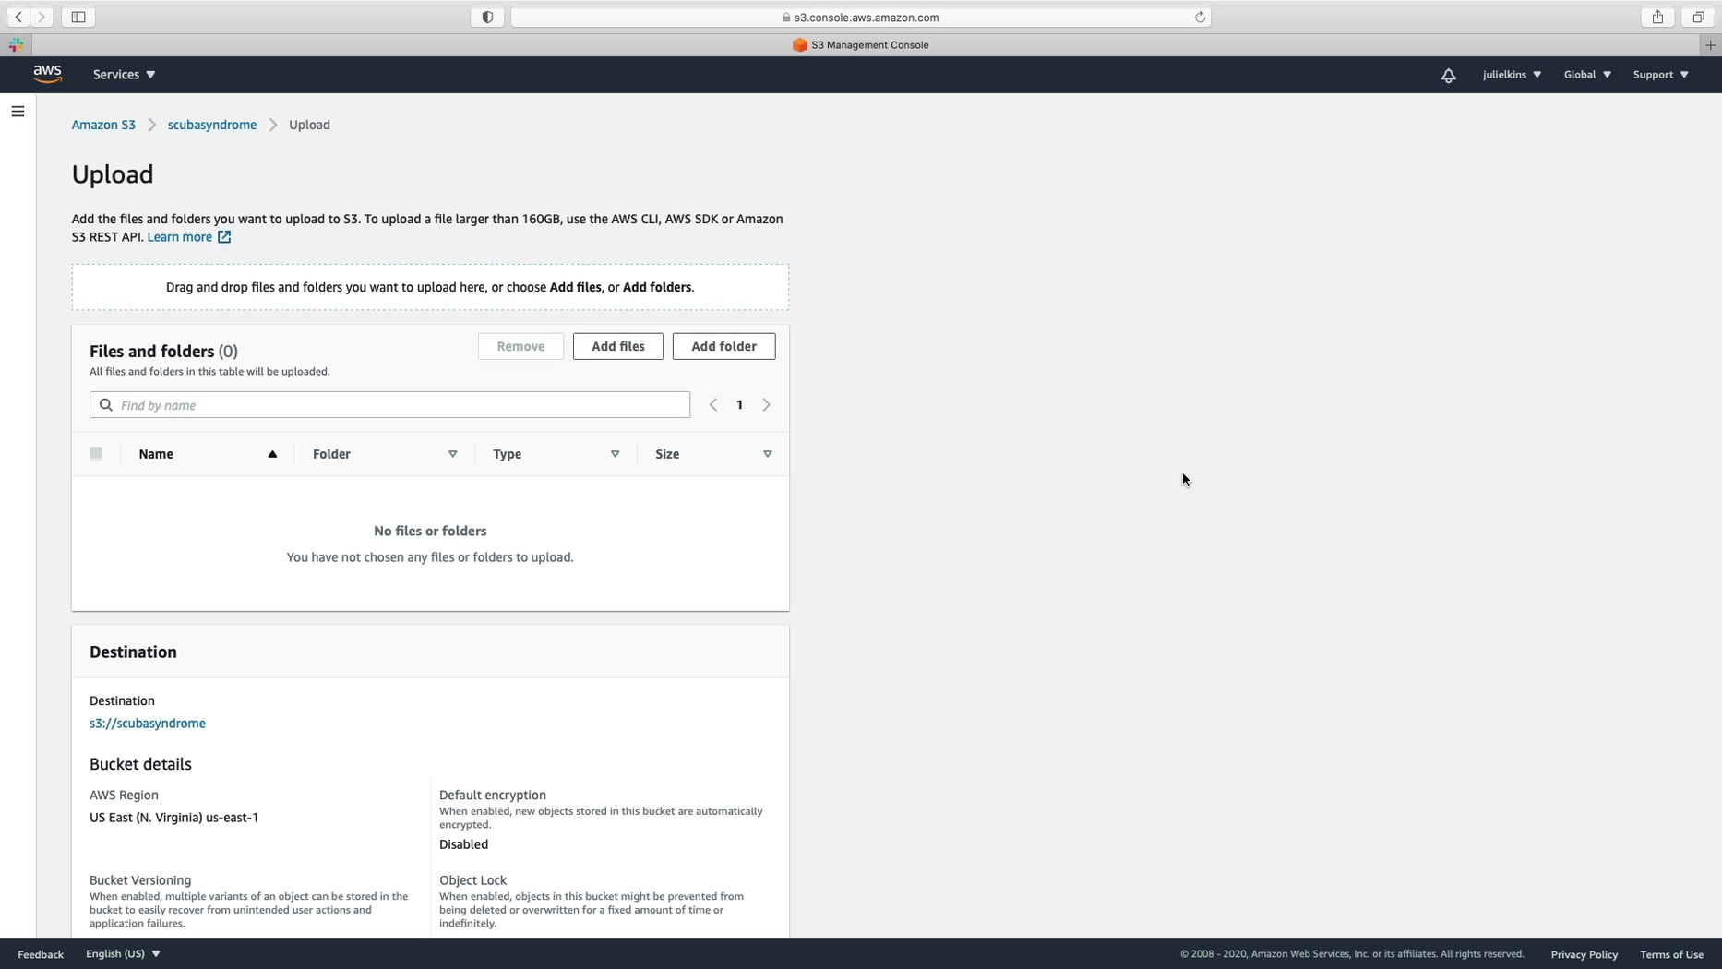Click the 'Object Lock' label

472,880
